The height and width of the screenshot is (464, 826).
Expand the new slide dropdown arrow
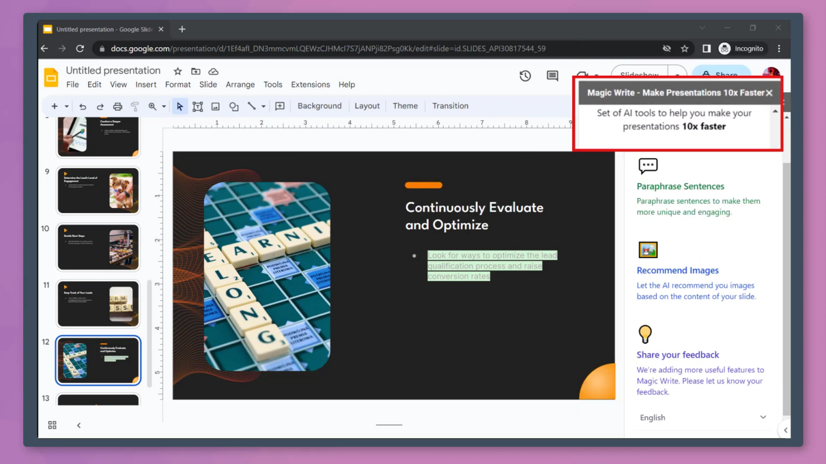[x=66, y=106]
